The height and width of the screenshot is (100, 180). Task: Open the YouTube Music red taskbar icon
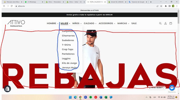pos(96,97)
